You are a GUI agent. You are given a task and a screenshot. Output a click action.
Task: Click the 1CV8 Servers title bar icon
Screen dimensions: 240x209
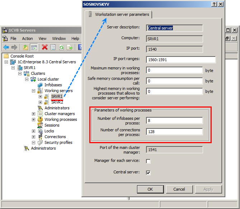[x=5, y=30]
